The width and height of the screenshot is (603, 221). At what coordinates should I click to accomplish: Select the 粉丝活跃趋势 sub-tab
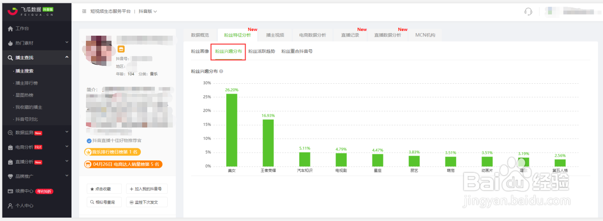(x=262, y=51)
